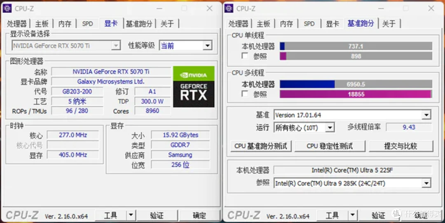Viewport: 445px width, 223px height.
Task: Open the 性能等级 dropdown showing 当前
Action: tap(185, 46)
